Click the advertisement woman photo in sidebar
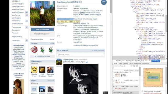The height and width of the screenshot is (94, 168). 18,87
